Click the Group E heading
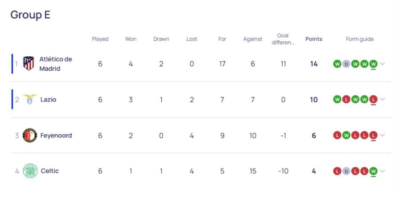 [x=30, y=15]
